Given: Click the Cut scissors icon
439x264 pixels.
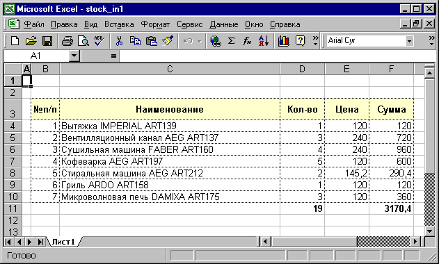Looking at the screenshot, I should 119,41.
